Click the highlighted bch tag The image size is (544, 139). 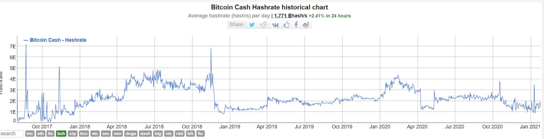(x=61, y=134)
